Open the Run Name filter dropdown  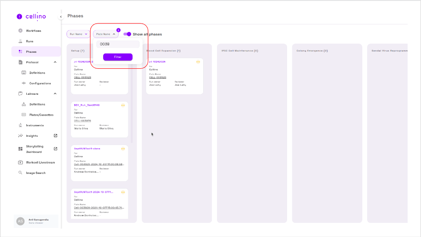click(x=78, y=34)
